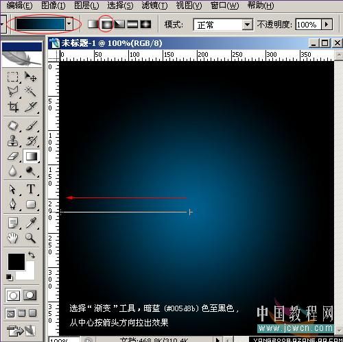343x342 pixels.
Task: Open the 视图(V) menu
Action: coord(189,5)
